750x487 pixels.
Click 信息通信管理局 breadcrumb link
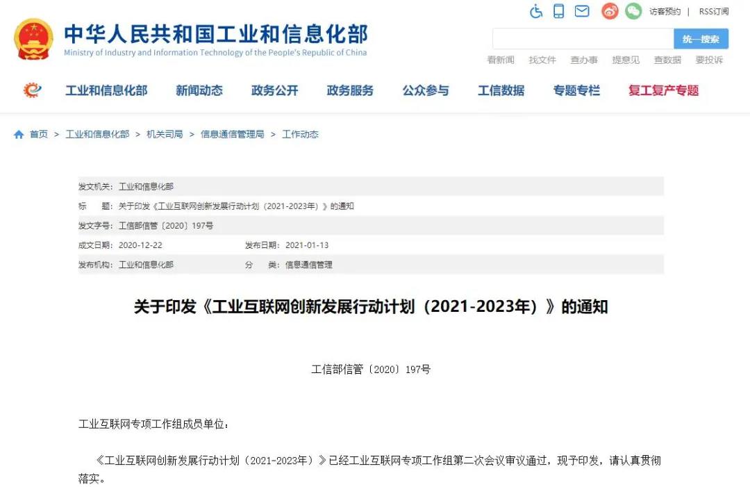[233, 134]
